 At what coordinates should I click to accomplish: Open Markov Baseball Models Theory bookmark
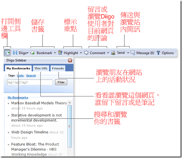pos(39,103)
